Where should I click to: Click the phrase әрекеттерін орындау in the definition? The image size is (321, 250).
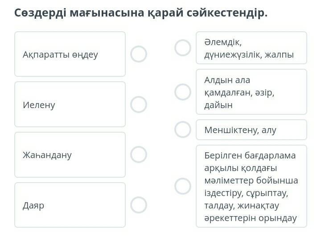click(x=250, y=218)
